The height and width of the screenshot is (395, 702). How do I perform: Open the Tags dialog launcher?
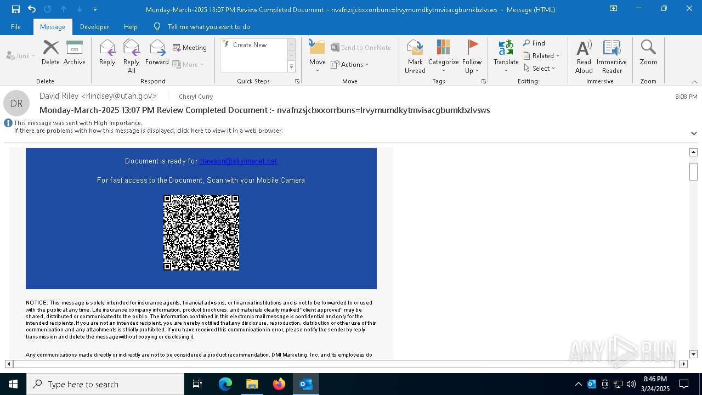click(x=484, y=81)
